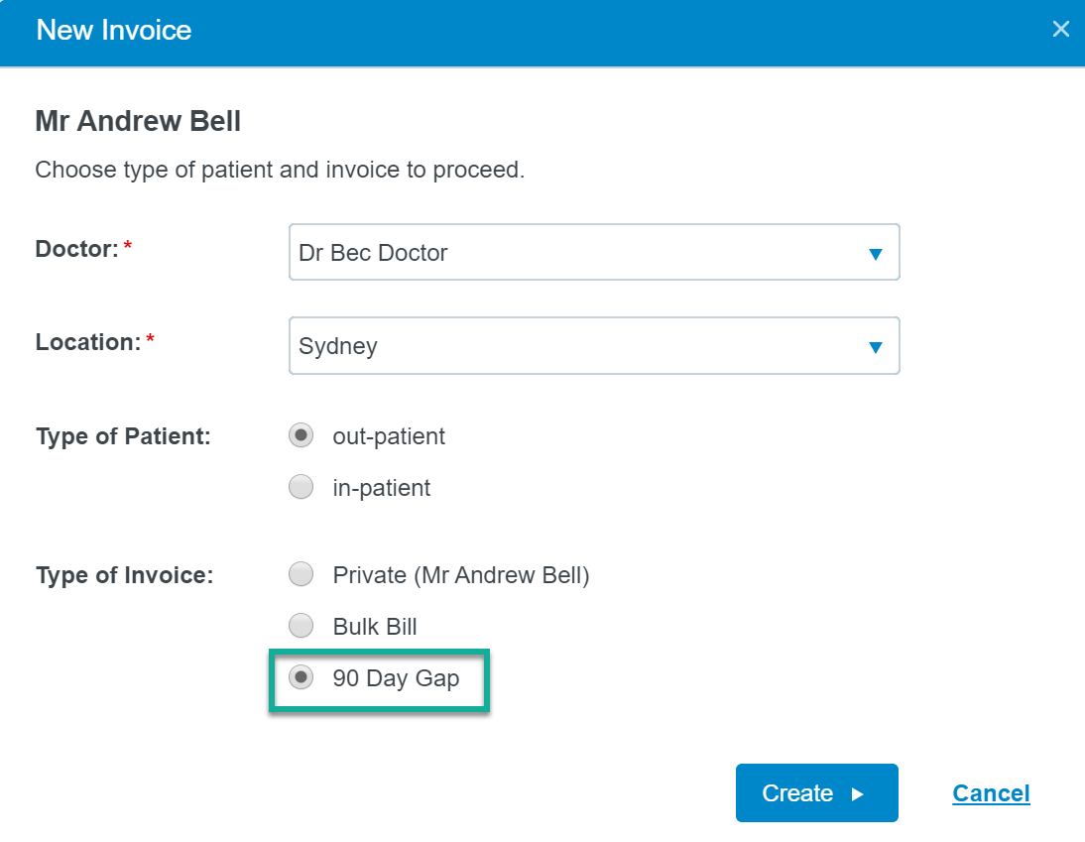Click the blue arrow in Doctor dropdown
The width and height of the screenshot is (1085, 842).
[876, 254]
